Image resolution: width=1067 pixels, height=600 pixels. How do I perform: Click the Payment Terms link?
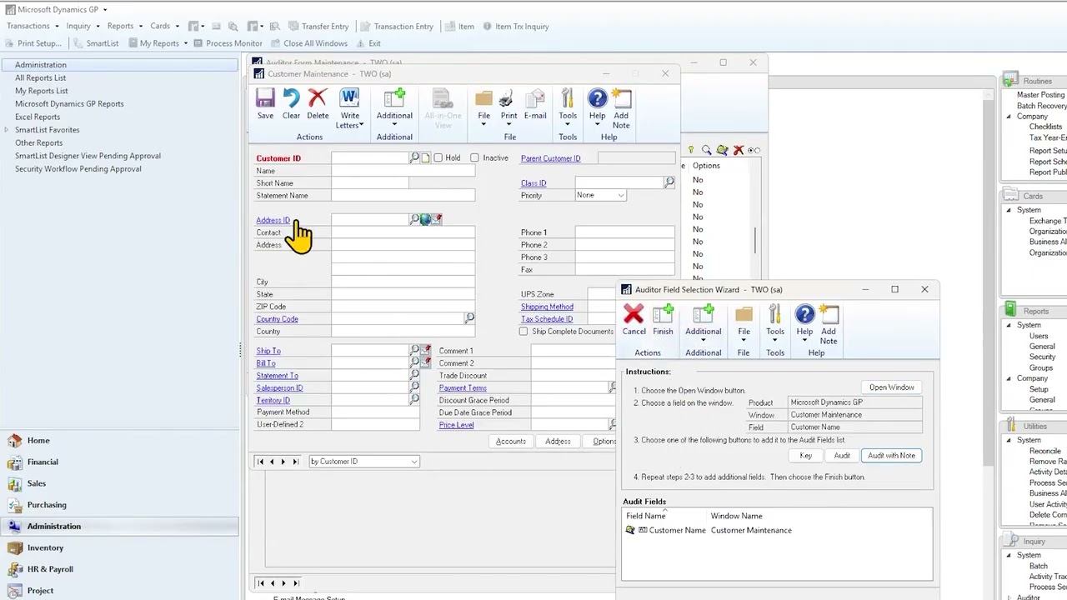(463, 388)
